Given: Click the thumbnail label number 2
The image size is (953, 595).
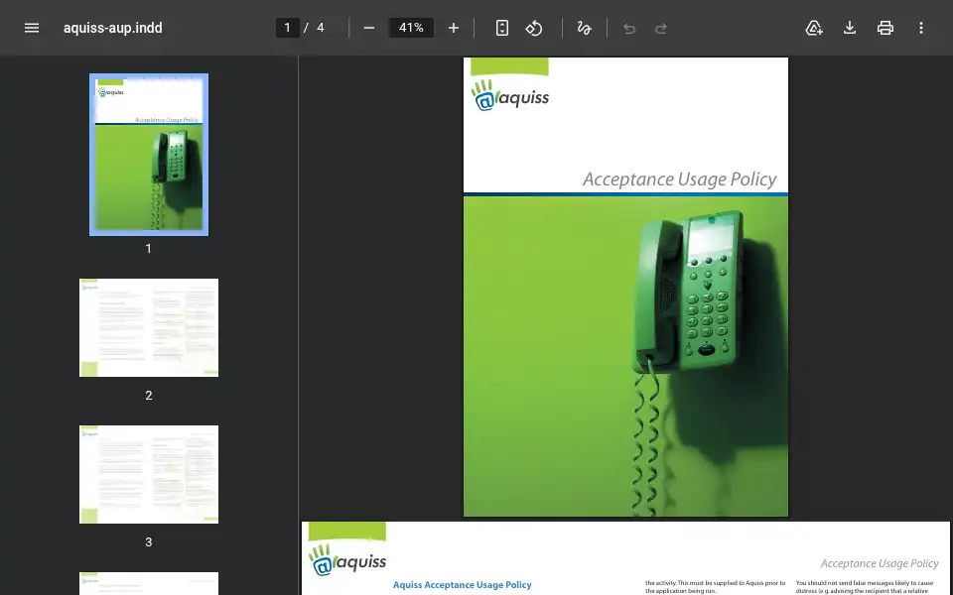Looking at the screenshot, I should coord(148,396).
